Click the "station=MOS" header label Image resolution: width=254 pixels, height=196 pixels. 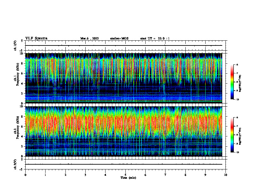tap(119, 38)
